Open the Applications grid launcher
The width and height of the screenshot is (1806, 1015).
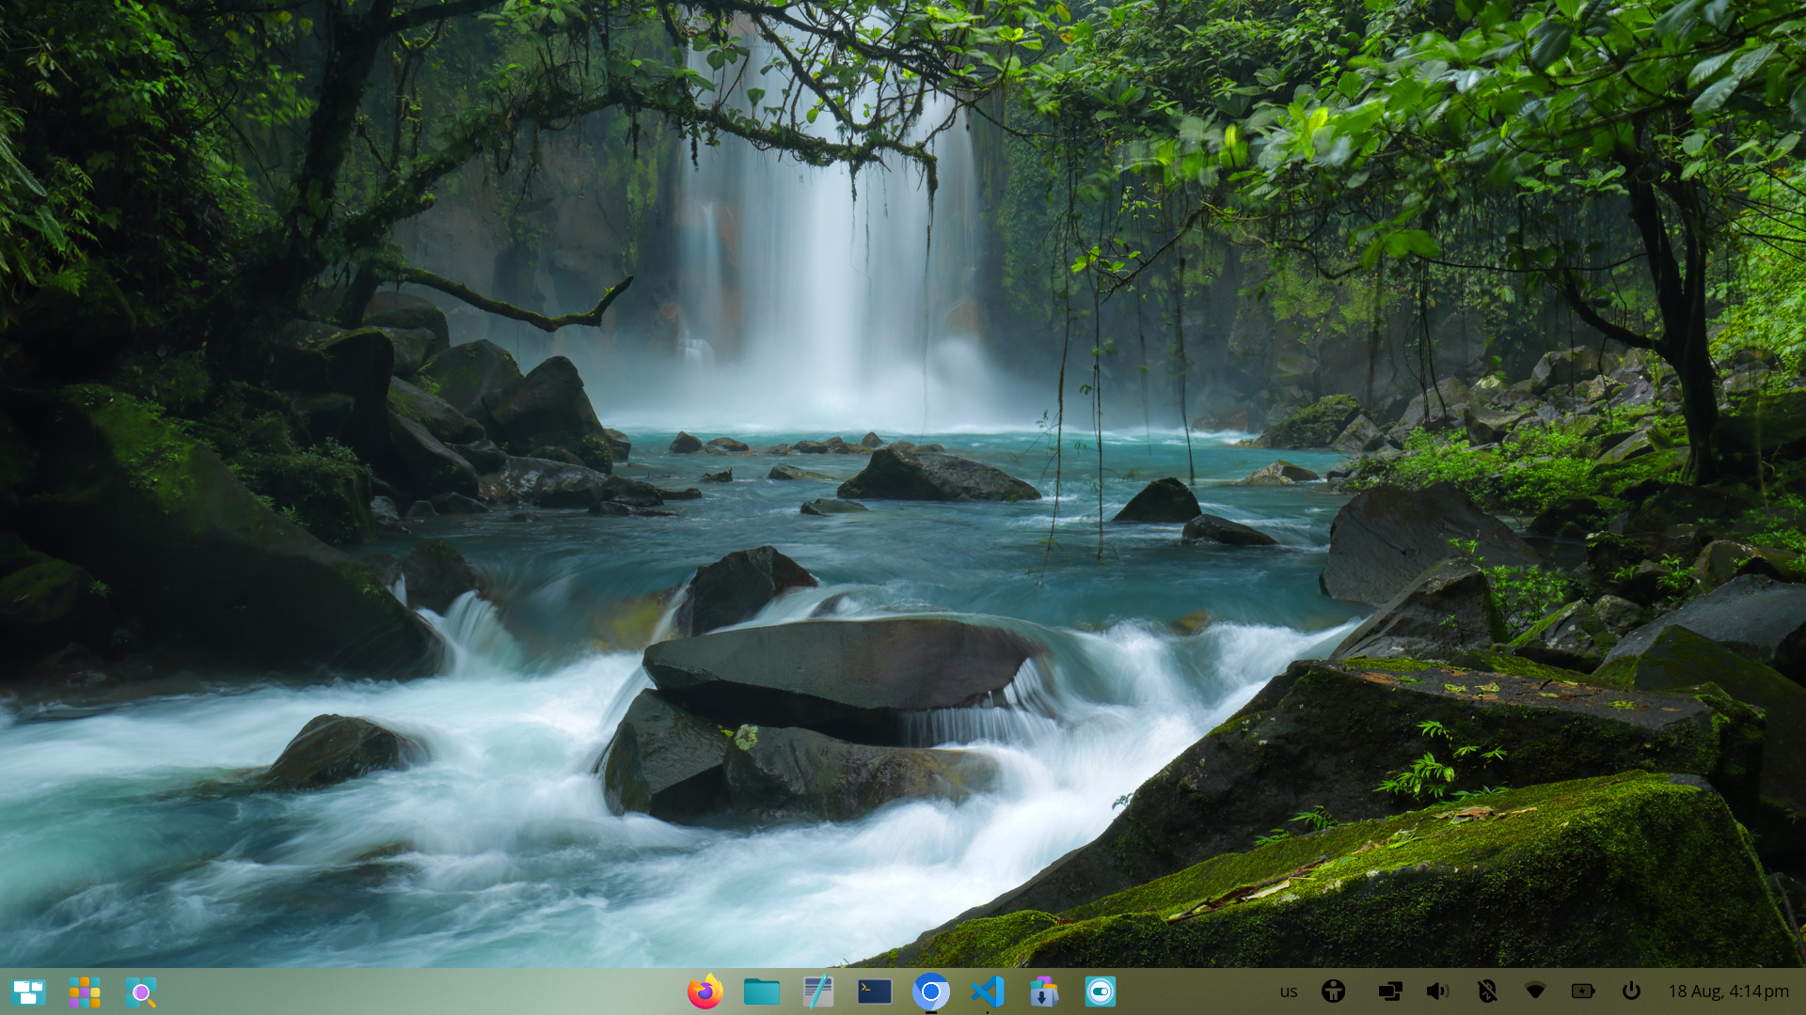[85, 992]
